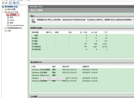134x98 pixels.
Task: Expand the 警告 event type row
Action: click(33, 41)
